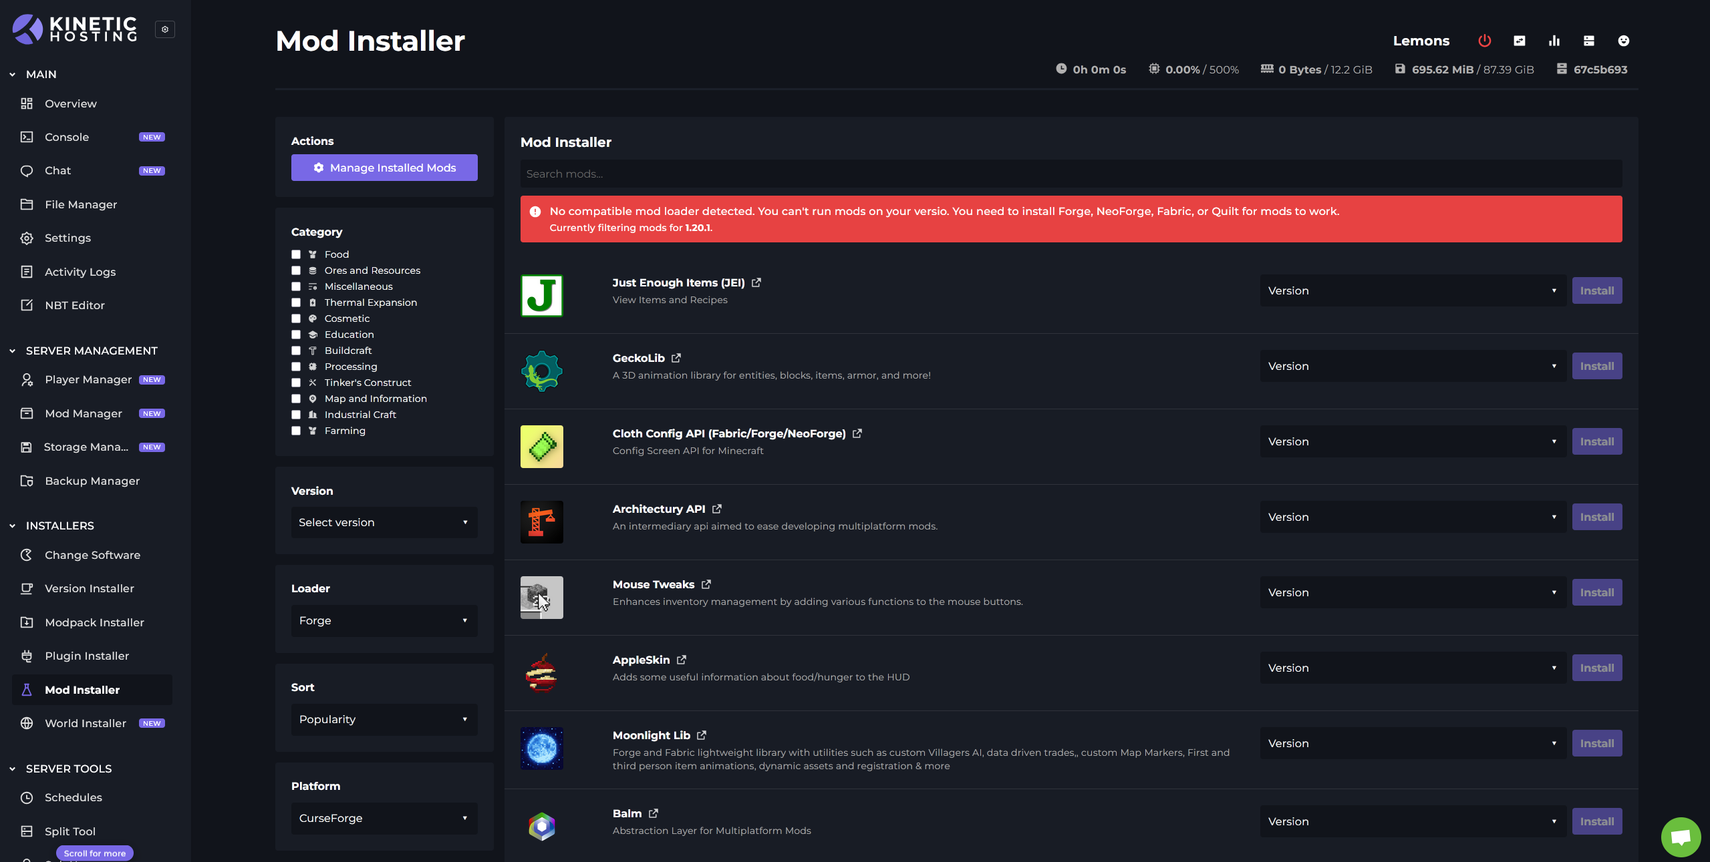
Task: Check the Thermal Expansion category filter
Action: point(296,302)
